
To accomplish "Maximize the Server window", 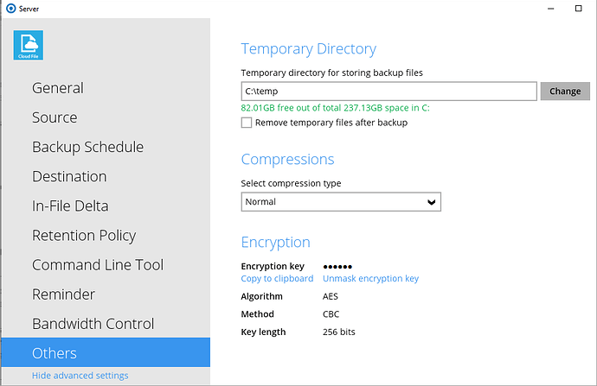I will (578, 8).
